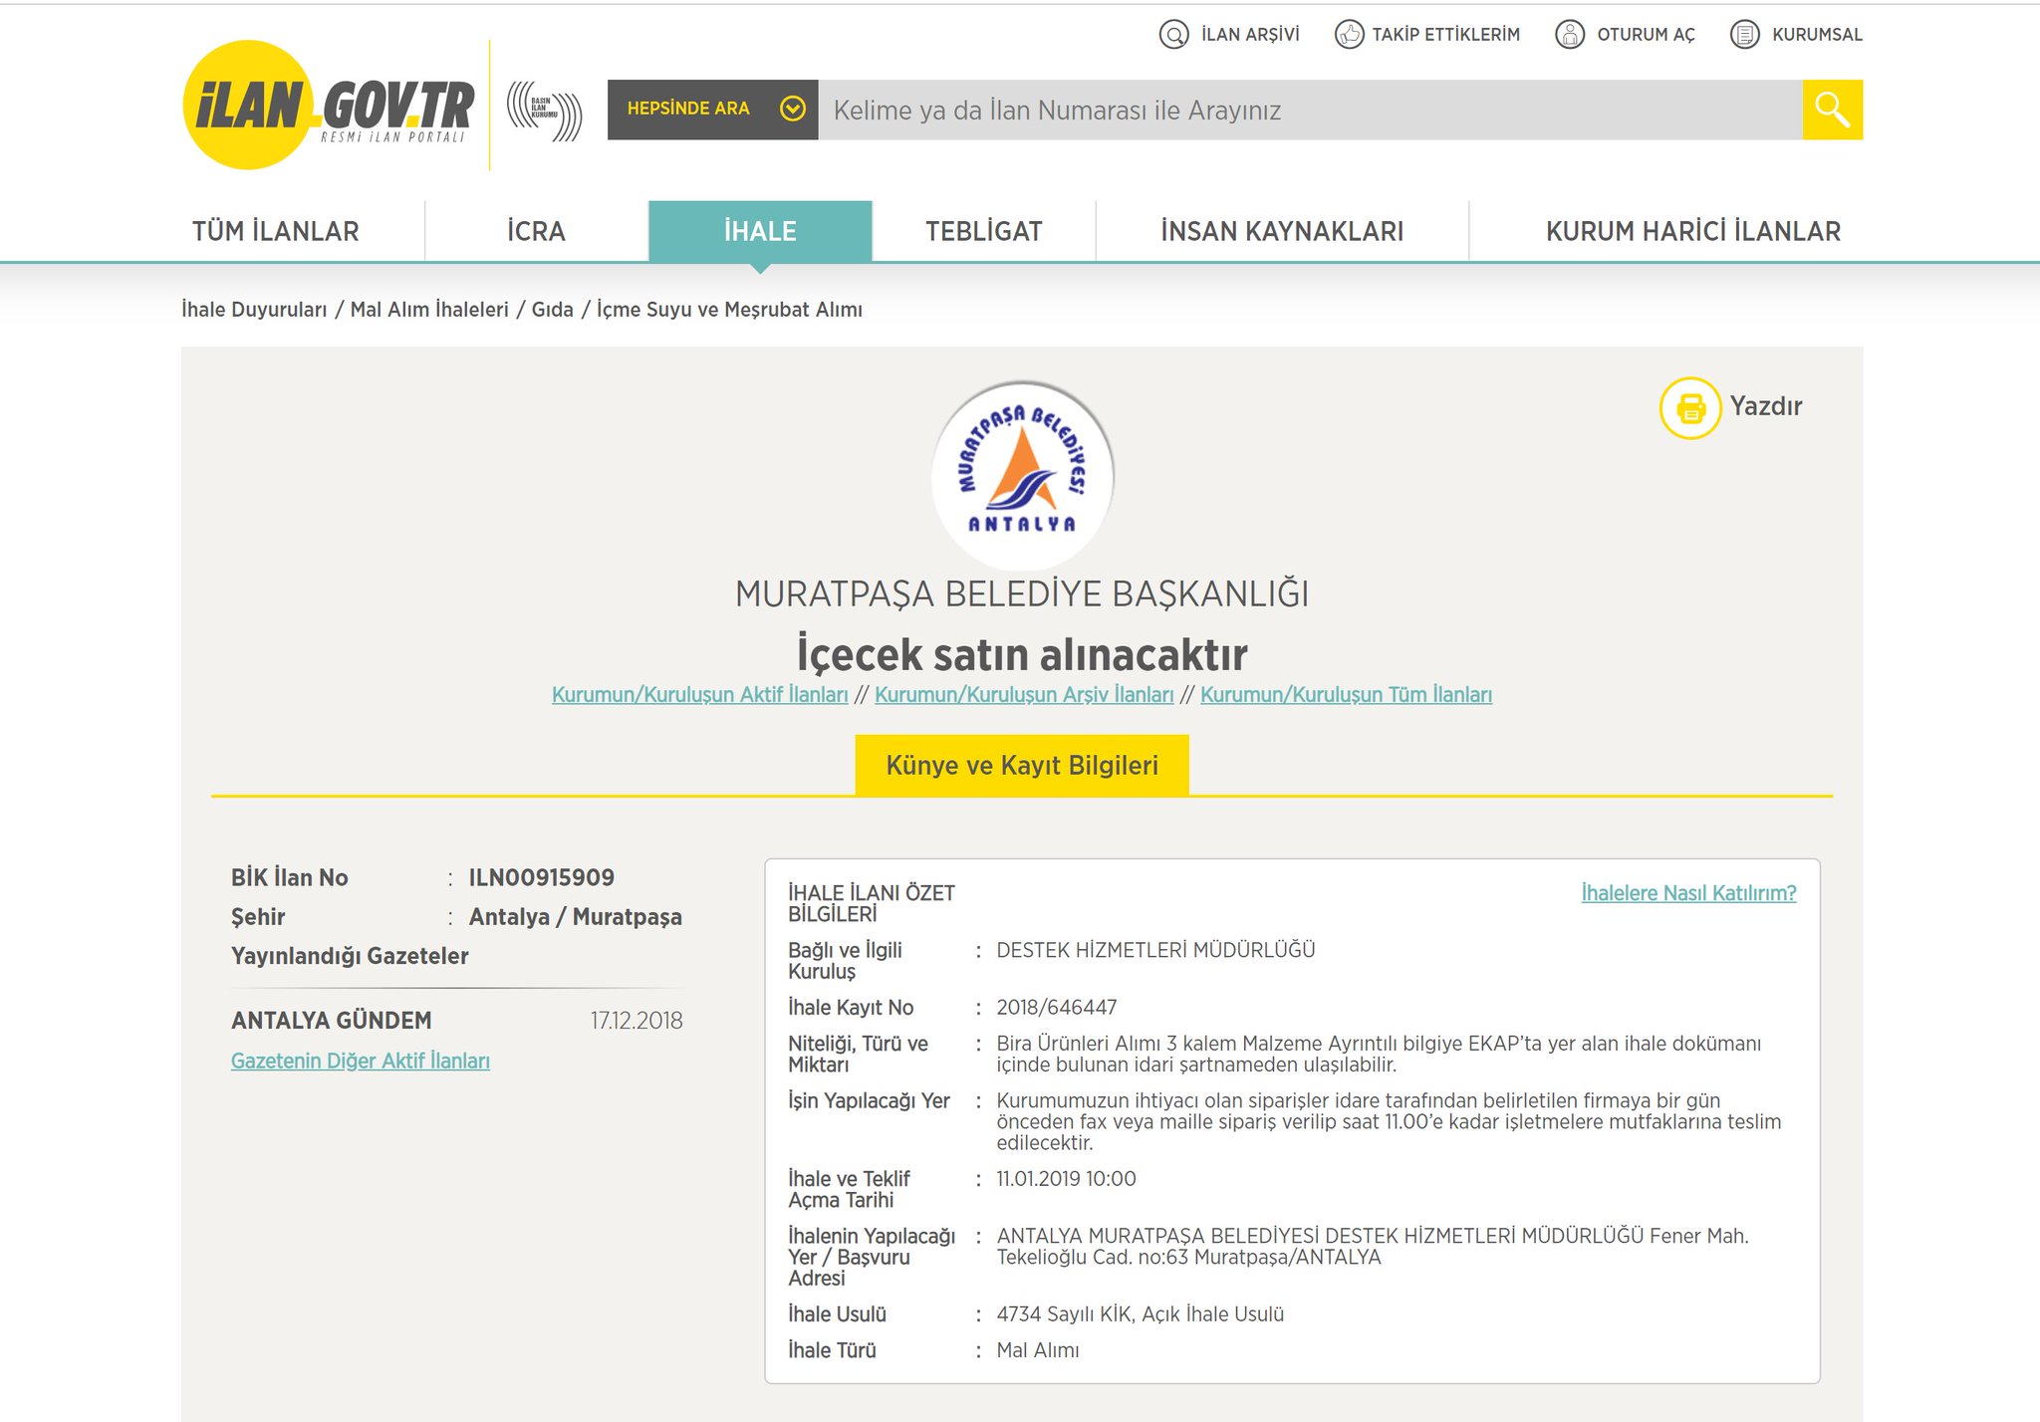This screenshot has height=1422, width=2040.
Task: Open the Kurumun/Kuruluşun Arşiv İlanları link
Action: (1023, 695)
